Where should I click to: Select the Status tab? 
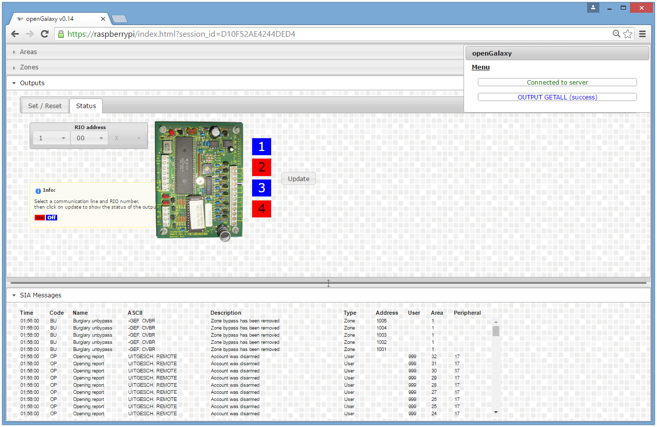(x=86, y=106)
